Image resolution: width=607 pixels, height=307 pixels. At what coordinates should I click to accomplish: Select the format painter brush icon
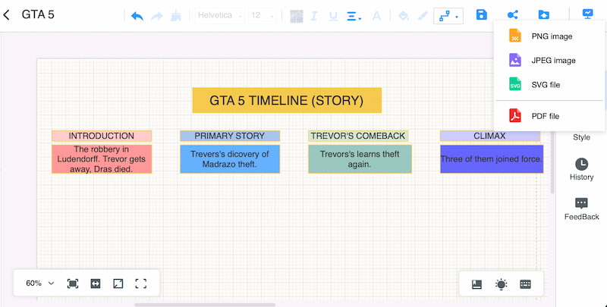tap(176, 16)
